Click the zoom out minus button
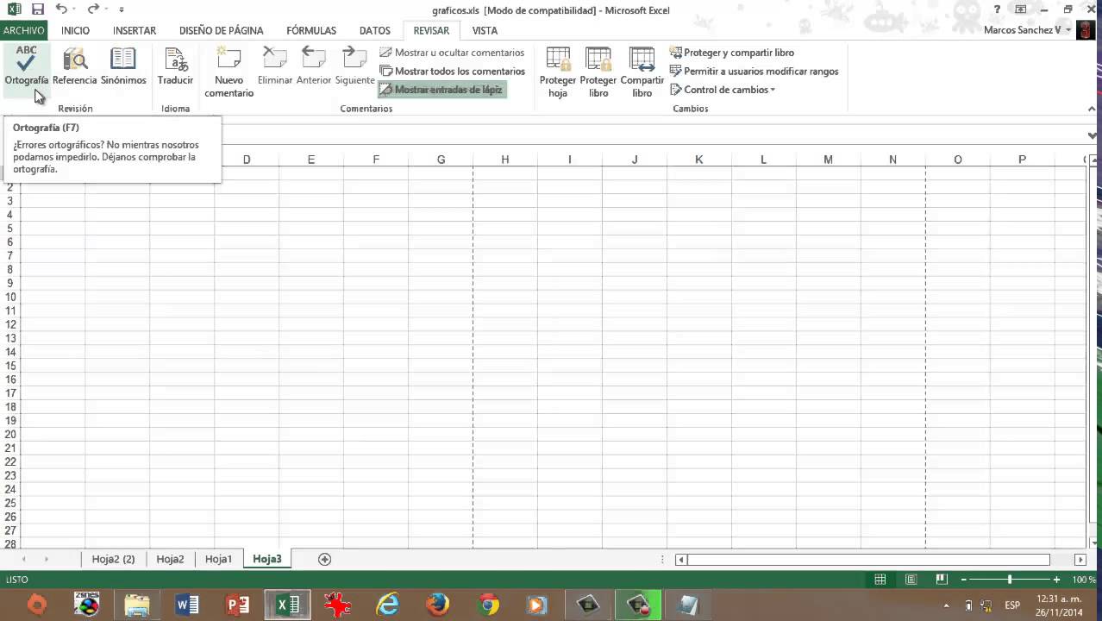The width and height of the screenshot is (1102, 621). (x=964, y=580)
